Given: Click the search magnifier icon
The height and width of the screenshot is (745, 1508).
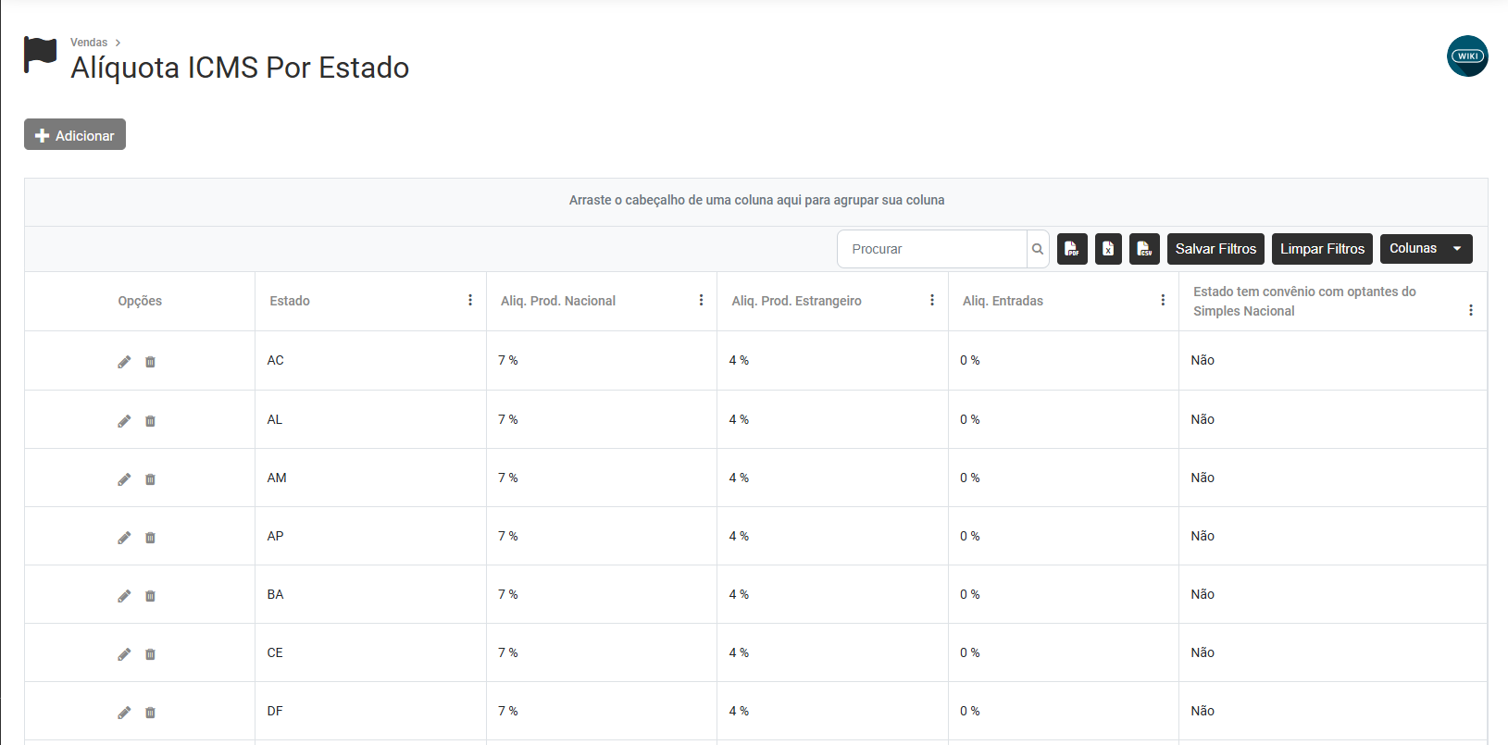Looking at the screenshot, I should (x=1038, y=249).
